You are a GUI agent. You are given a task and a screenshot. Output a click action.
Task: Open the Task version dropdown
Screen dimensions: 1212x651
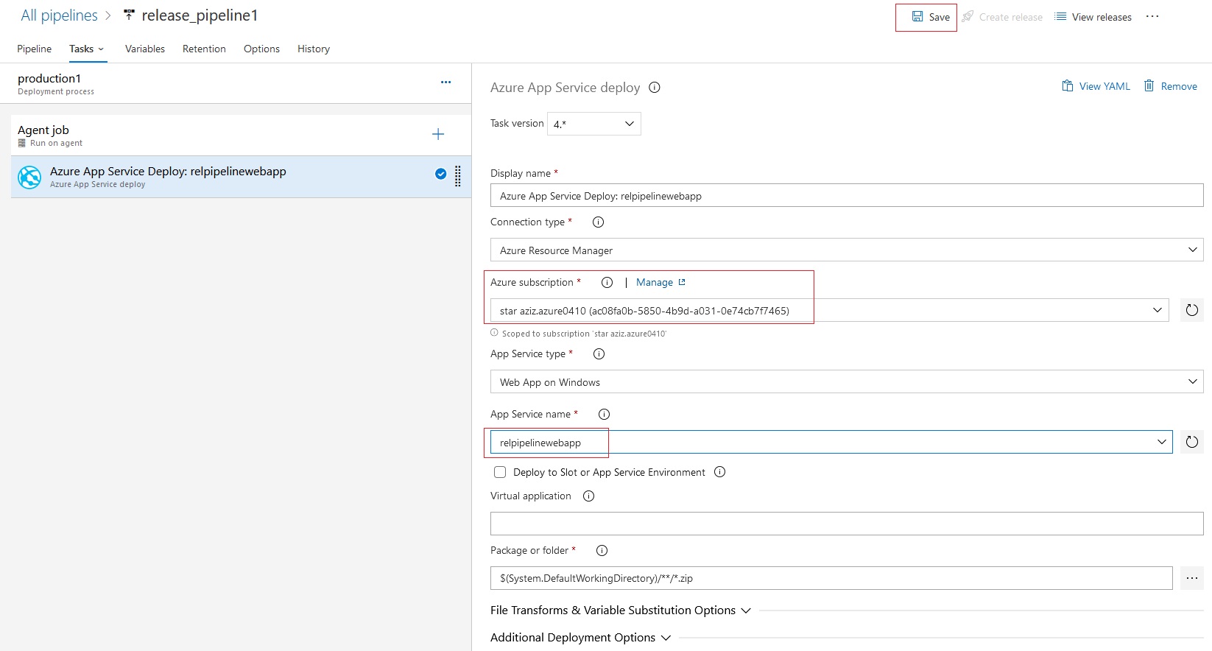[594, 124]
